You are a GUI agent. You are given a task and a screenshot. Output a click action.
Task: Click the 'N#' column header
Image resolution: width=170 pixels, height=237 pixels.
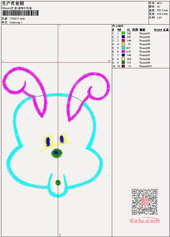tap(119, 30)
